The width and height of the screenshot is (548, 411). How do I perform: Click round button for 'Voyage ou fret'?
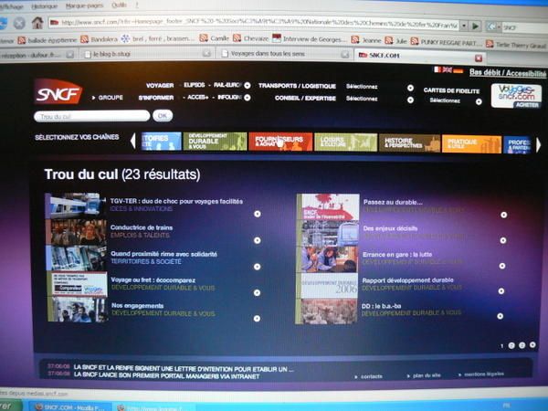[257, 292]
